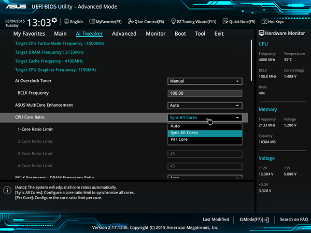Expand the Ai Overclock Tuner dropdown
Image resolution: width=311 pixels, height=233 pixels.
click(x=205, y=81)
